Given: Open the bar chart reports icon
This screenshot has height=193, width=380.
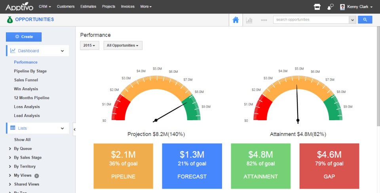Looking at the screenshot, I should 249,20.
